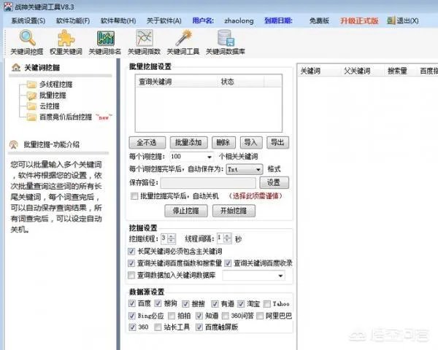Open the 权重关键词 puzzle tool
The image size is (438, 350).
coord(66,42)
